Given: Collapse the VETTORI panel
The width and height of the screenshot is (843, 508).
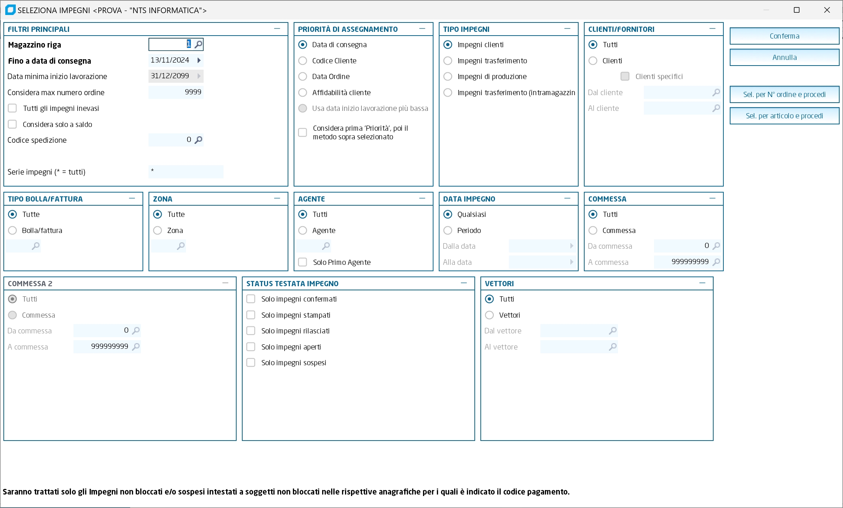Looking at the screenshot, I should pos(702,283).
